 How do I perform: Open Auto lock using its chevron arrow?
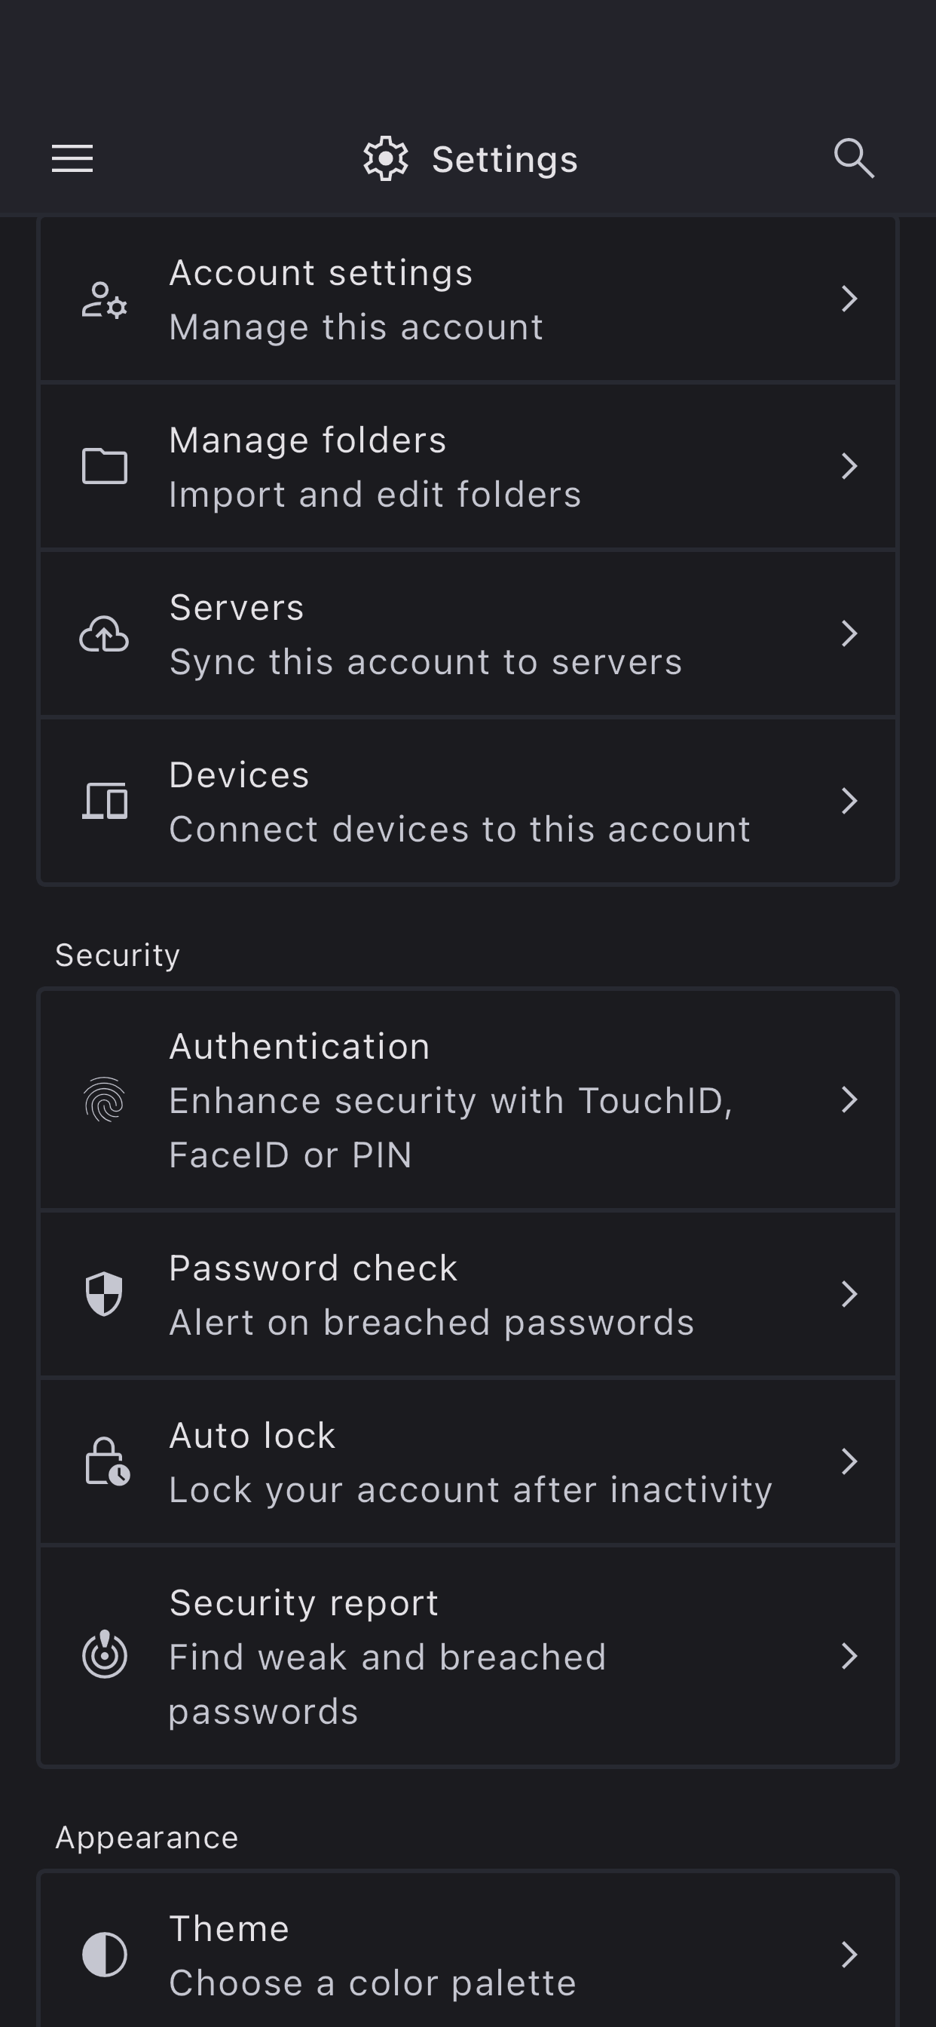[x=849, y=1461]
